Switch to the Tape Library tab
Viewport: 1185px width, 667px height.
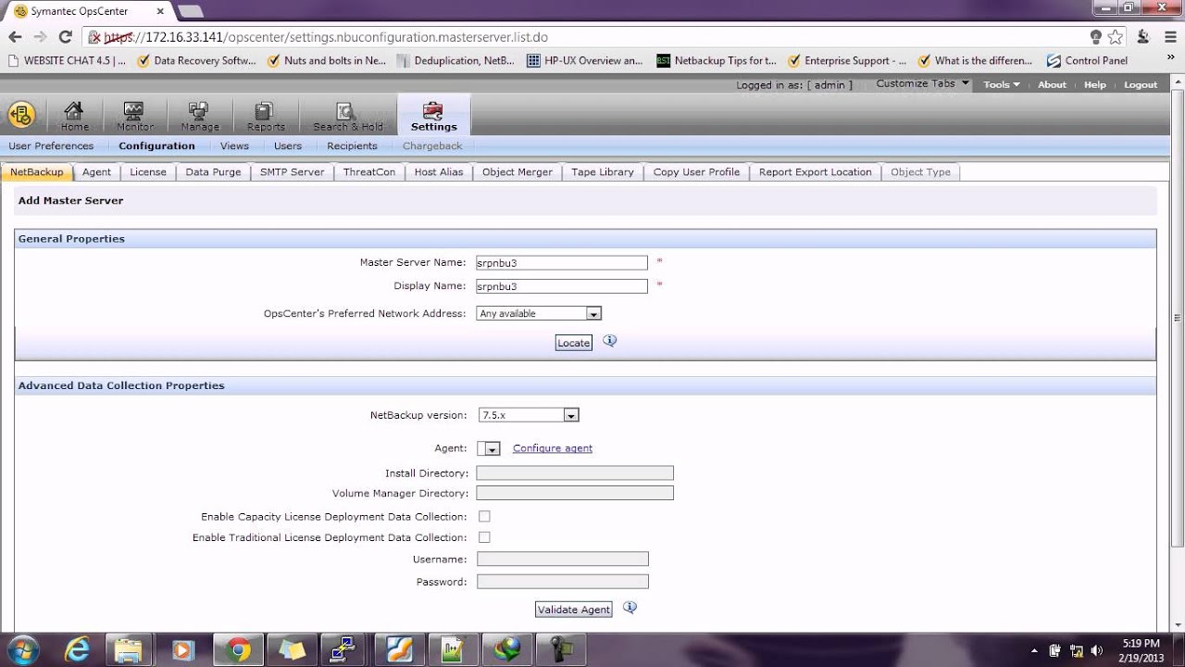[x=603, y=171]
